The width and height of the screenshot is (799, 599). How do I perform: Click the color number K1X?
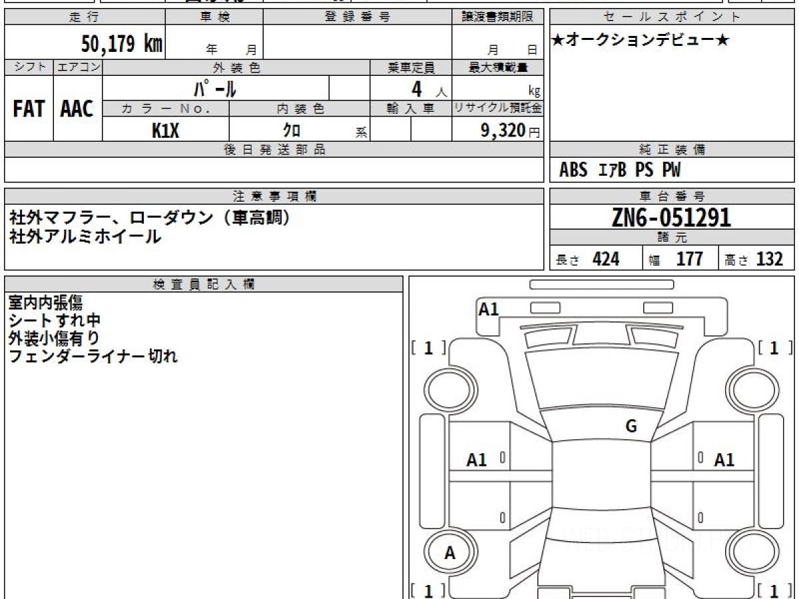(x=166, y=130)
